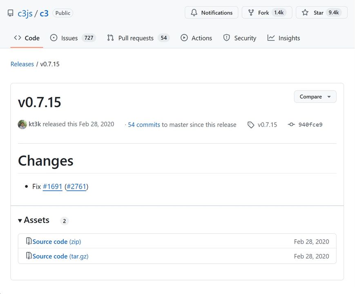
Task: Navigate to the Releases breadcrumb link
Action: [x=22, y=64]
